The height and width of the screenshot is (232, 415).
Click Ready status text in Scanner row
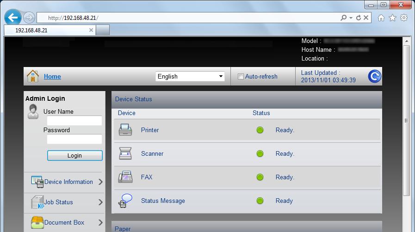(285, 153)
